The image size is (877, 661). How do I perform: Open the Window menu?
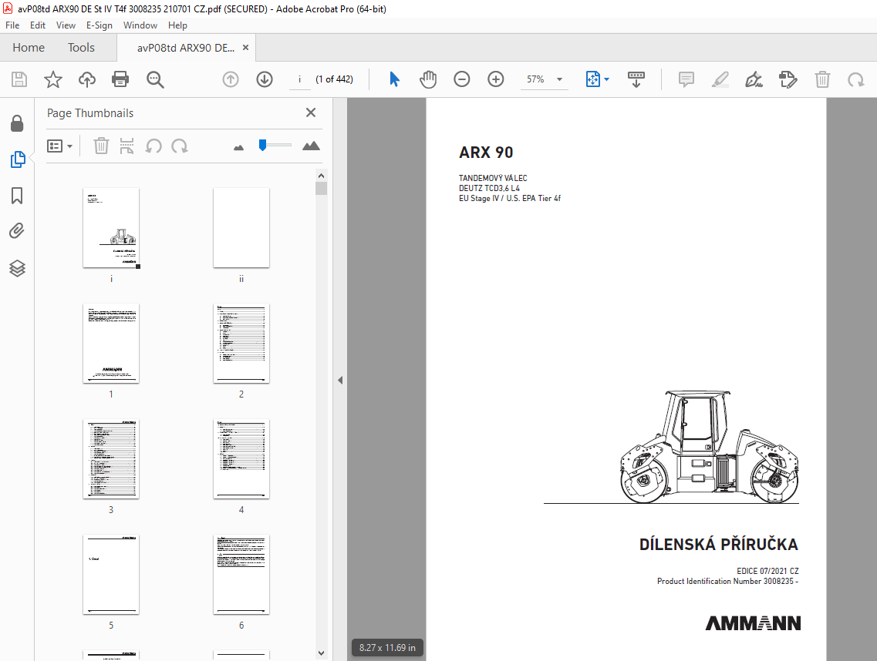(x=140, y=25)
